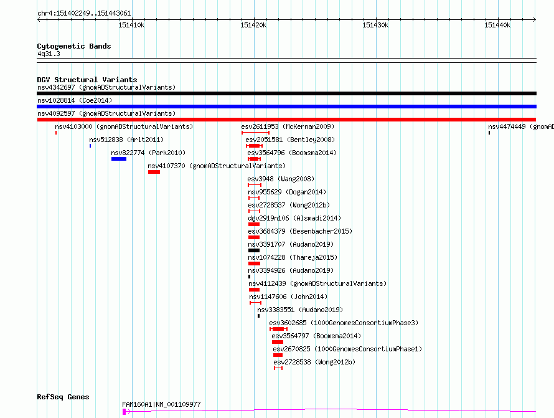Screen dimensions: 554x418
Task: Open esv3948 (Wang2008) variant
Action: (281, 179)
